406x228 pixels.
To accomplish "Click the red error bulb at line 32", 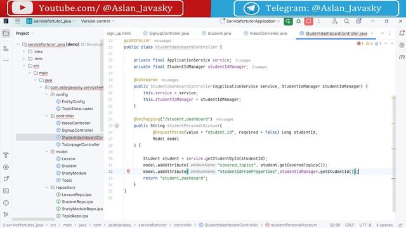I will point(128,171).
